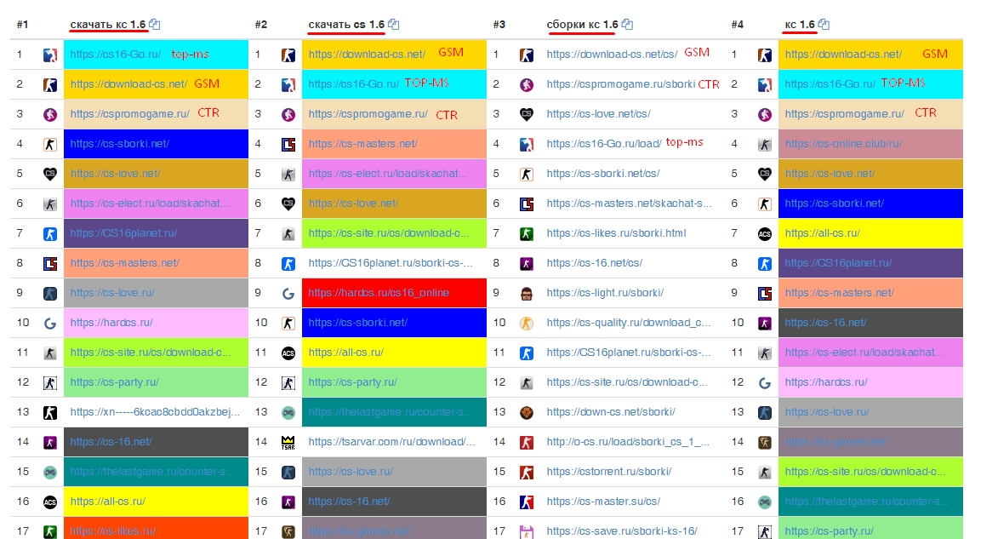
Task: Open the https://cs-light.ru/sborki/ link
Action: (x=605, y=293)
